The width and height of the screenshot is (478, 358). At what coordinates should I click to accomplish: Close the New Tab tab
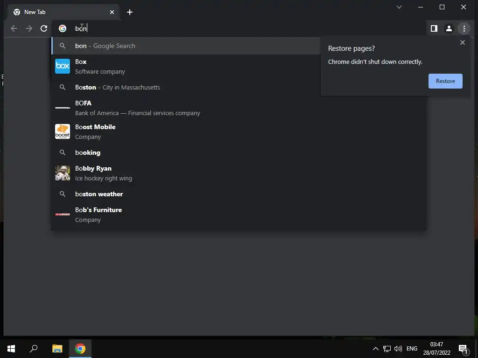pos(112,12)
